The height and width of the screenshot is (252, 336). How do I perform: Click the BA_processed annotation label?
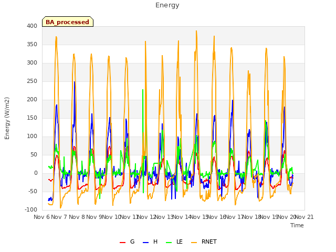pyautogui.click(x=68, y=22)
